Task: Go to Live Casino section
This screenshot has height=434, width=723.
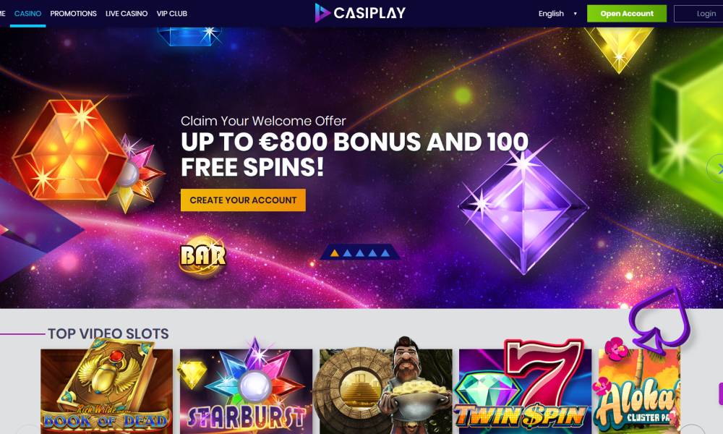Action: pos(127,13)
